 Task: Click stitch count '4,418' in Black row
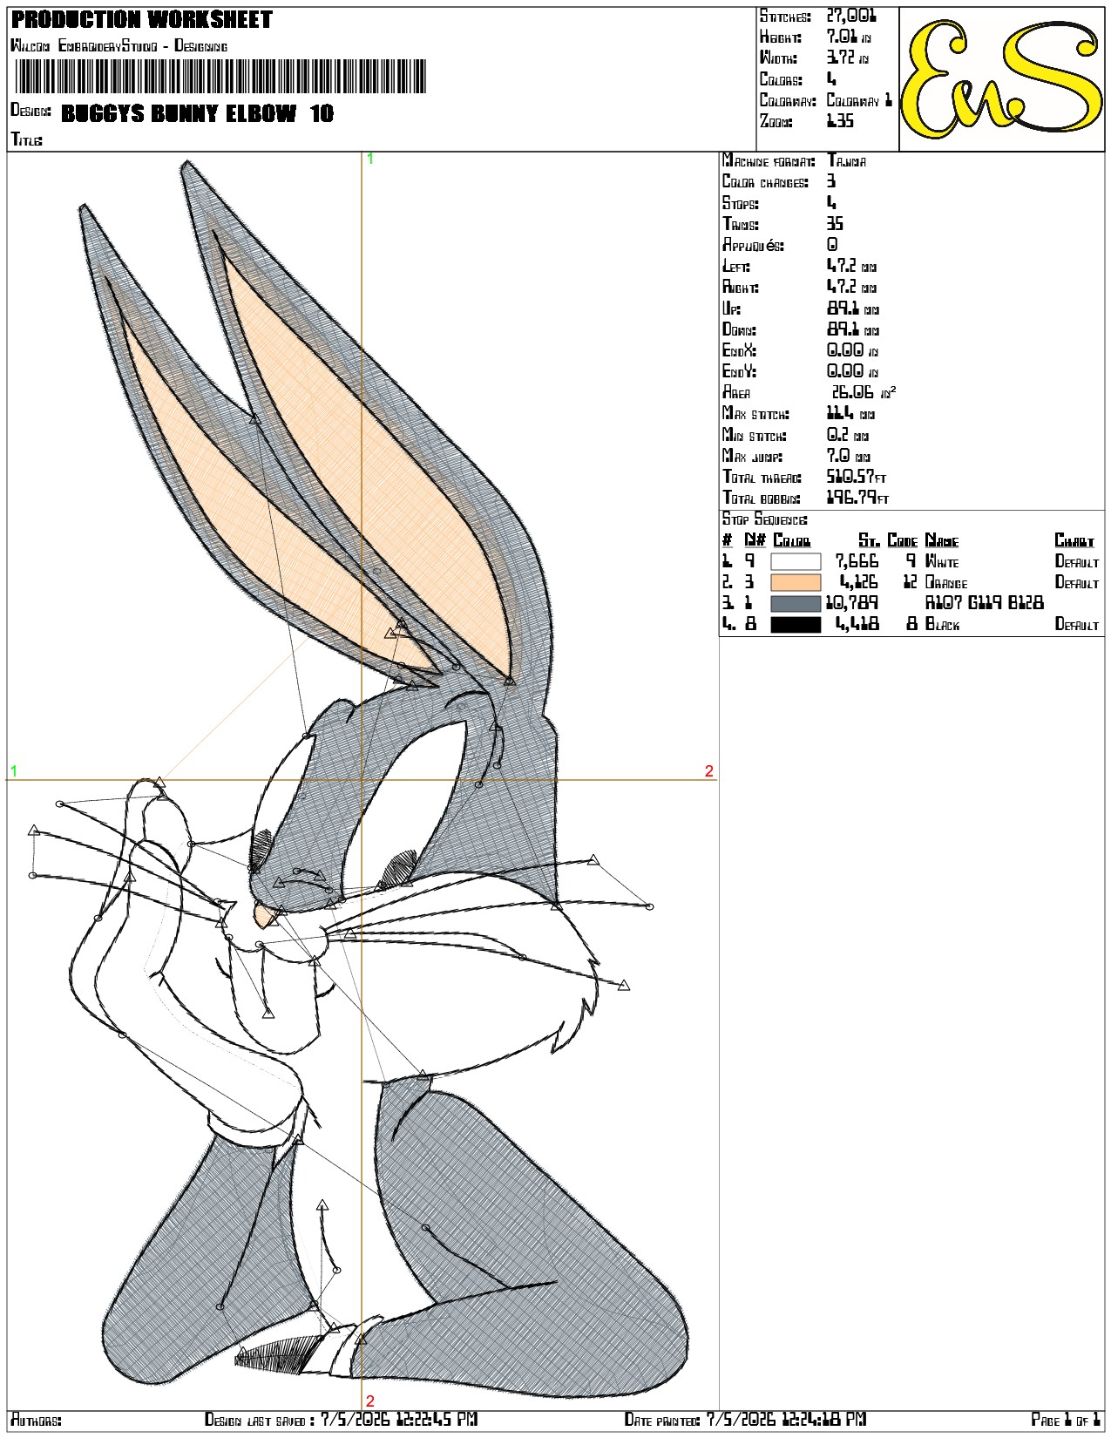click(857, 625)
